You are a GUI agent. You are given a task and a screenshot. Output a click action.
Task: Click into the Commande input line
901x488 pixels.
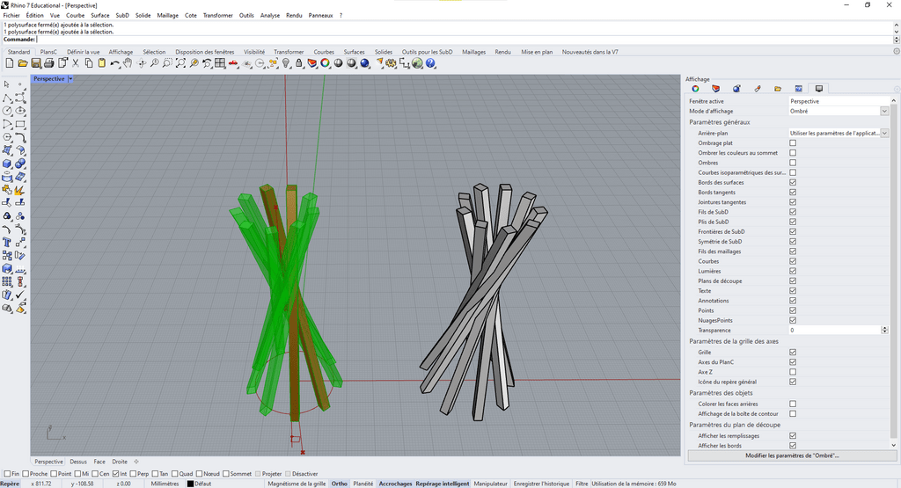465,40
